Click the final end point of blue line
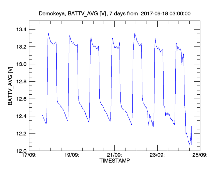 [x=192, y=145]
